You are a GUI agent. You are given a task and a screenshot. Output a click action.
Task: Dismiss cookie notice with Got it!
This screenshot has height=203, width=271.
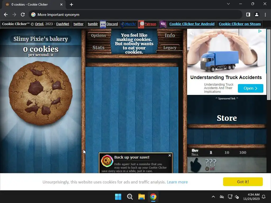243,182
